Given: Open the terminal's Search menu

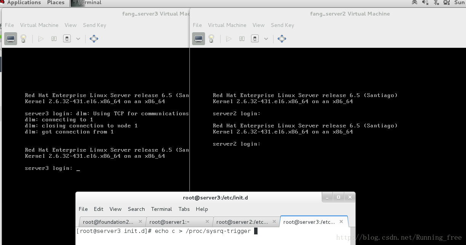Looking at the screenshot, I should [x=136, y=209].
